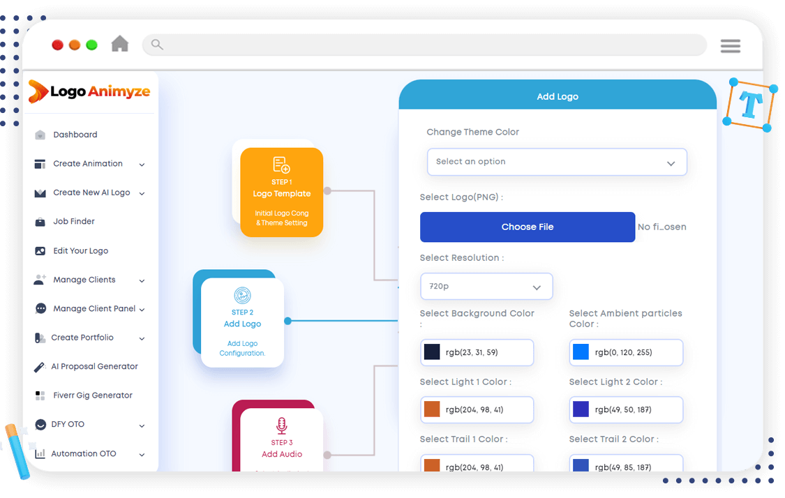Expand the Manage Clients submenu chevron
The height and width of the screenshot is (498, 785).
pos(142,280)
